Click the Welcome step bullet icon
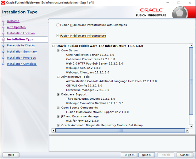Viewport: 196px width, 159px height. point(3,21)
